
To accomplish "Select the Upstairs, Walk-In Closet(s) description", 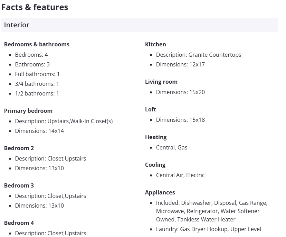I will (x=64, y=121).
